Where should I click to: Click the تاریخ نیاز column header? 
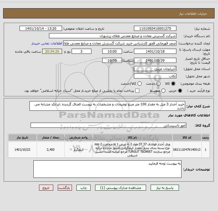(x=22, y=137)
